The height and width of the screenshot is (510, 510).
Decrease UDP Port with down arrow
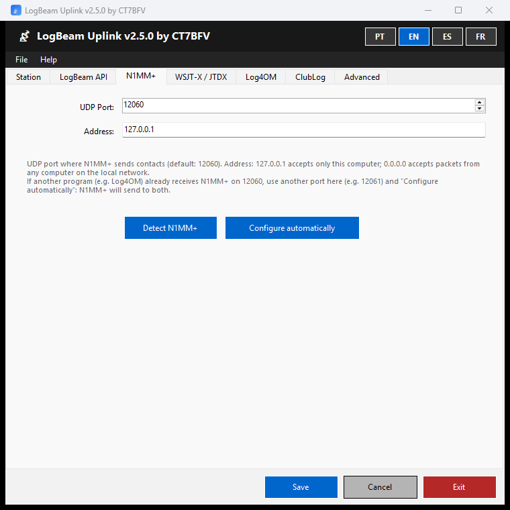point(479,109)
